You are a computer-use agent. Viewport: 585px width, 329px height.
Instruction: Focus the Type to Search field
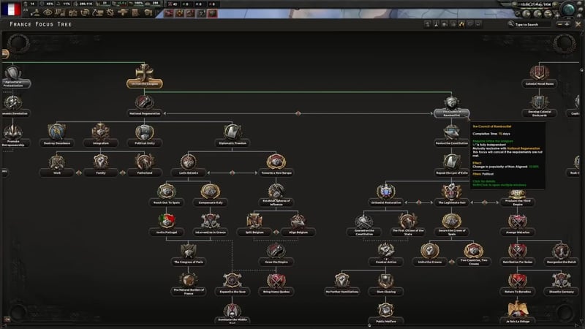[x=532, y=24]
